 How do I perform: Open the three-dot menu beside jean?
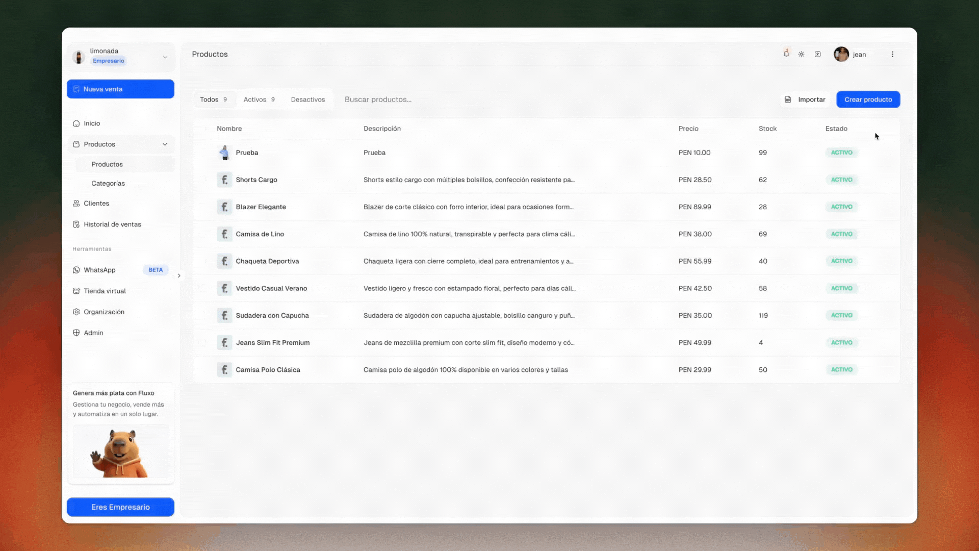point(892,54)
